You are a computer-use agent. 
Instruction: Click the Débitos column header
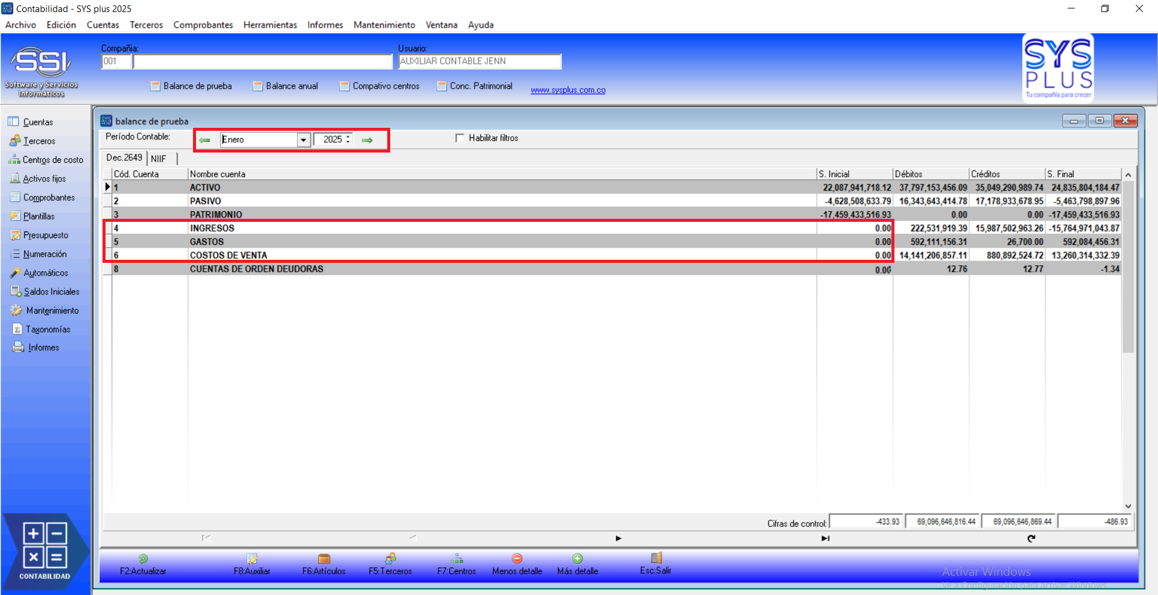[931, 174]
